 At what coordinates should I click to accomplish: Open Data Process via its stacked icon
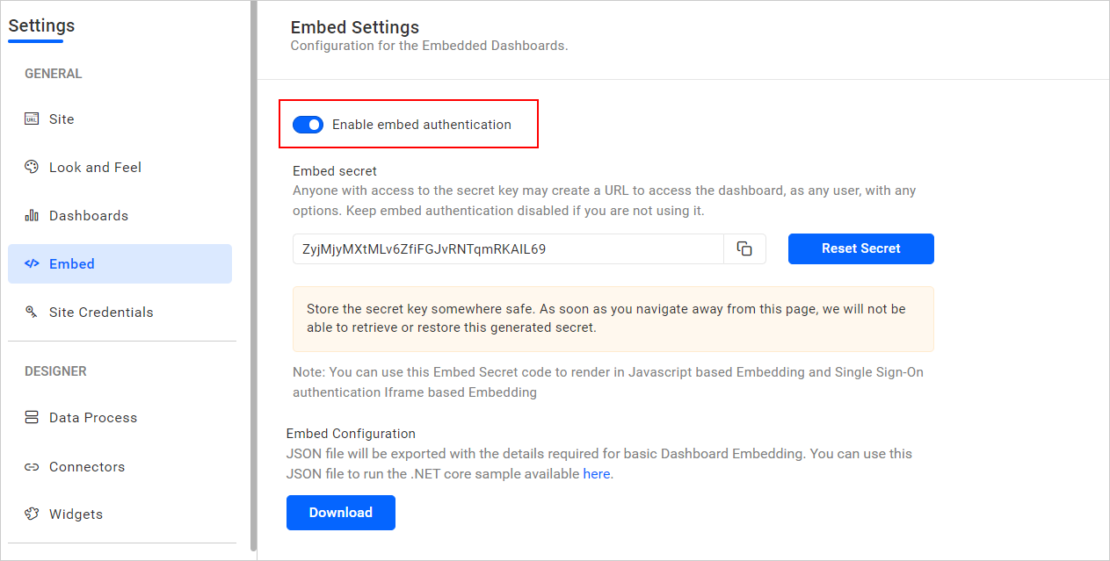[32, 417]
